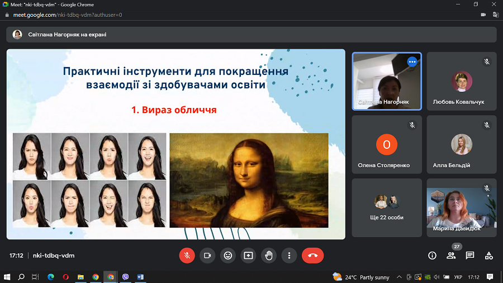The image size is (503, 283).
Task: Switch to the active Chrome window taskbar icon
Action: pos(111,277)
